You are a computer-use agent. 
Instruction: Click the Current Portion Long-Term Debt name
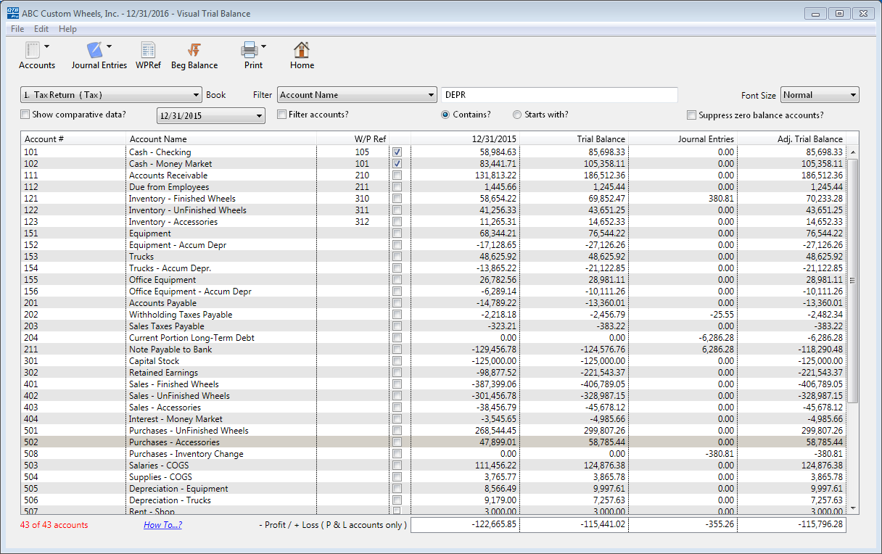tap(191, 338)
